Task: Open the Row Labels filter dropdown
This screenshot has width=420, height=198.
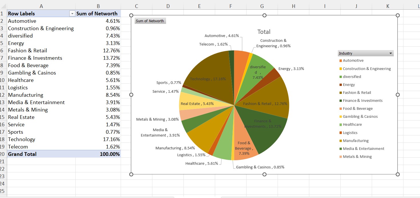Action: click(72, 14)
